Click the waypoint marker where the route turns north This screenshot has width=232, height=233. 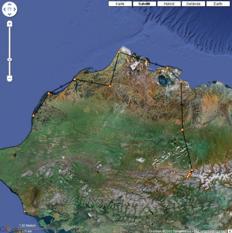click(110, 86)
